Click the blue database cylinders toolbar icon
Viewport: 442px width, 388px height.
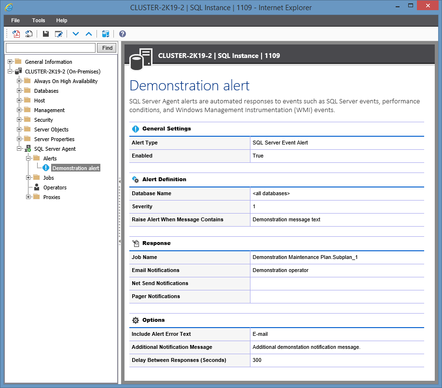(x=106, y=34)
